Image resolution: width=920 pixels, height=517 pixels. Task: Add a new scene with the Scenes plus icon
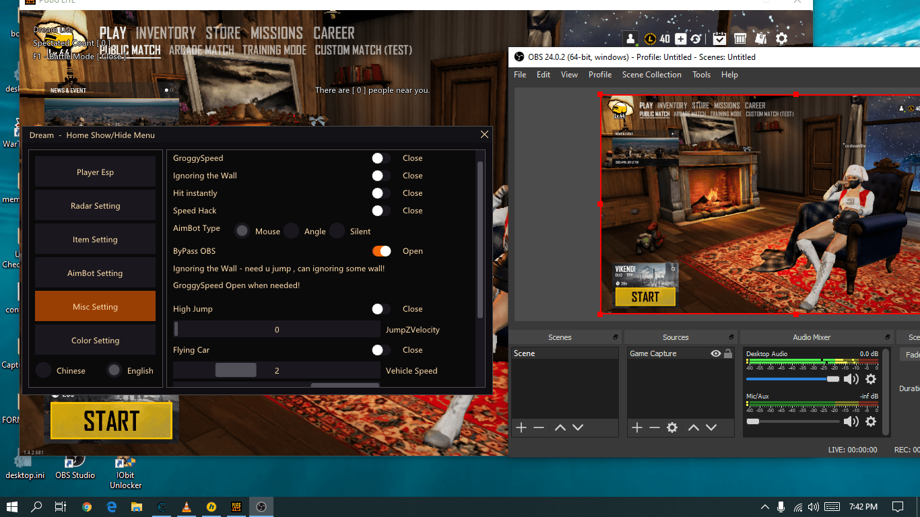tap(521, 427)
